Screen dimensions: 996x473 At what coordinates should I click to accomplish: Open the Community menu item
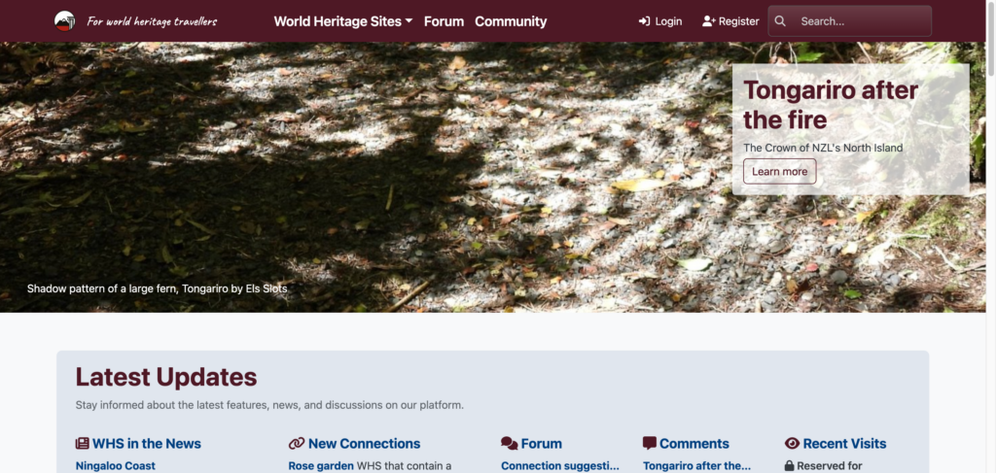511,21
